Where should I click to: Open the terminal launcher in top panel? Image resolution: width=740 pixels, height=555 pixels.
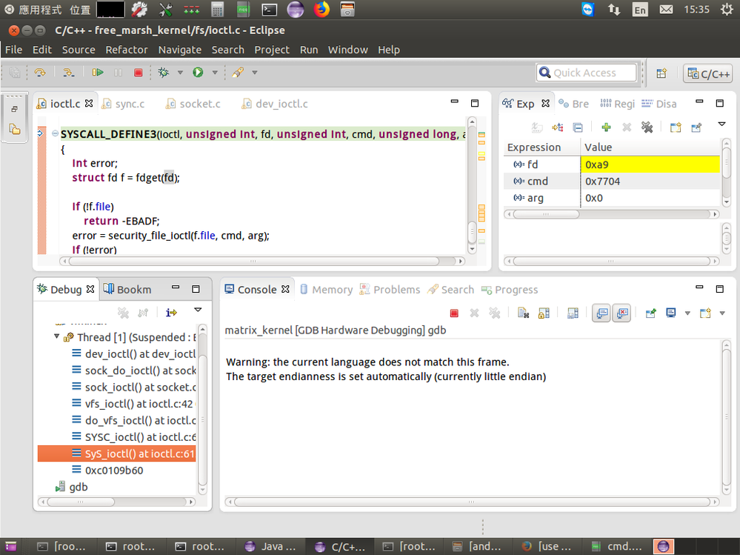pyautogui.click(x=269, y=10)
